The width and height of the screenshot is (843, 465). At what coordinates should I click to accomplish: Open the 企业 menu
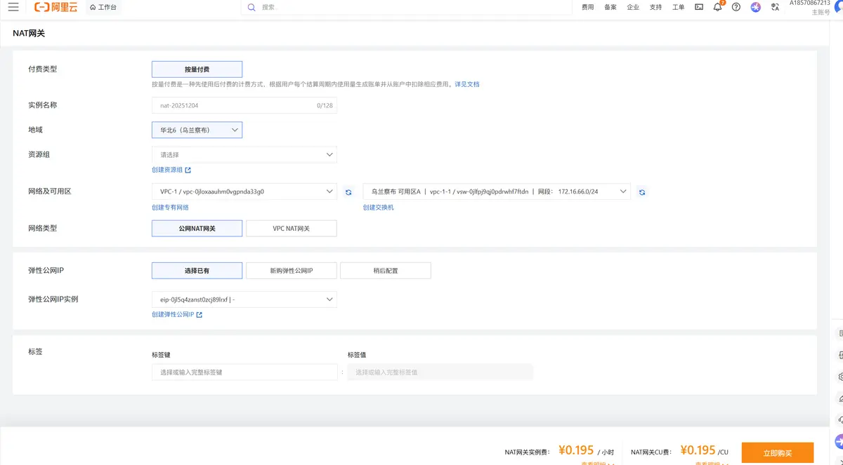[x=633, y=7]
